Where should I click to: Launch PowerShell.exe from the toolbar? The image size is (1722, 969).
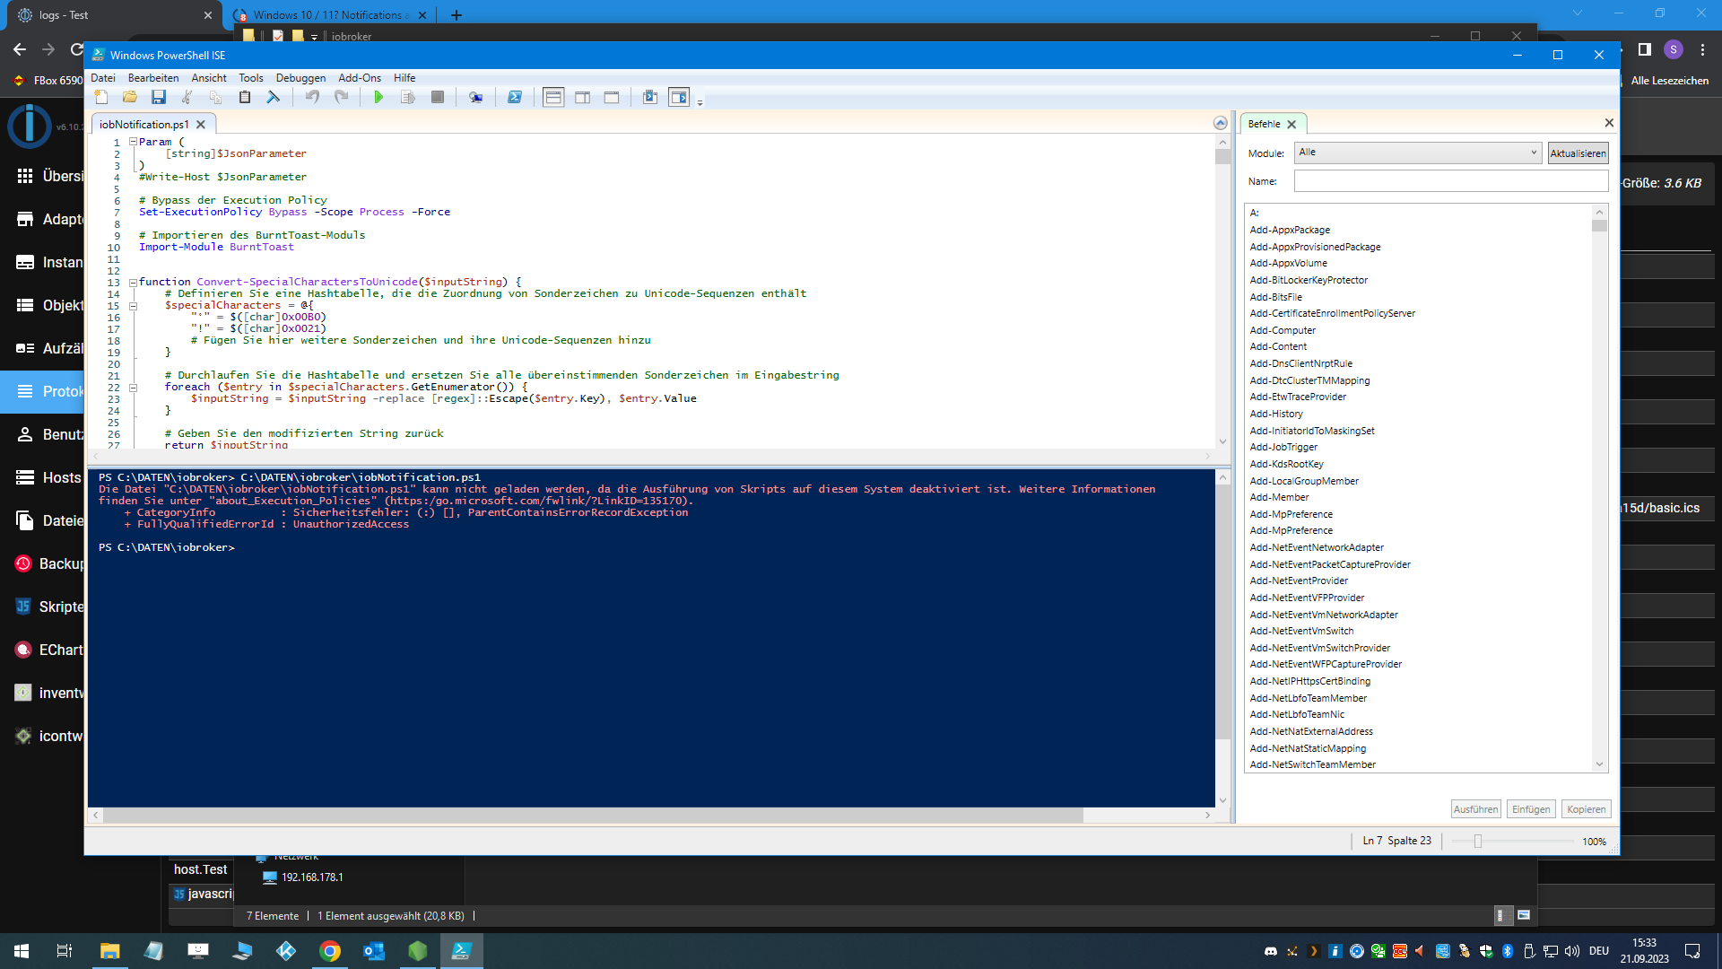[515, 97]
